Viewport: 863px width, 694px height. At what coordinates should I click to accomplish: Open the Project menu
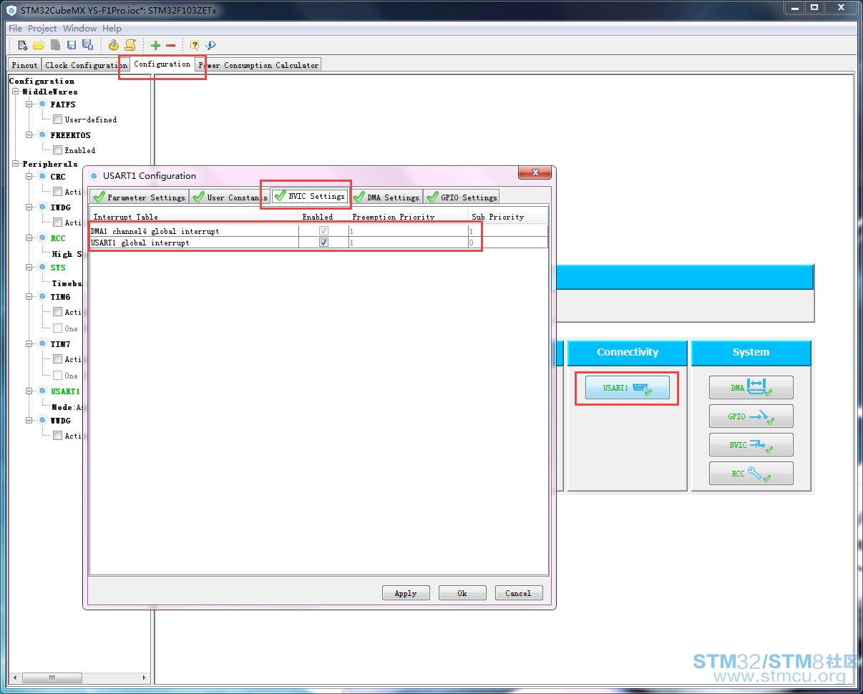point(42,29)
